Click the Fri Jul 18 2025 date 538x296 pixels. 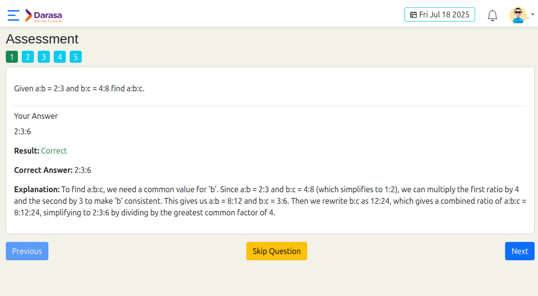pos(444,15)
